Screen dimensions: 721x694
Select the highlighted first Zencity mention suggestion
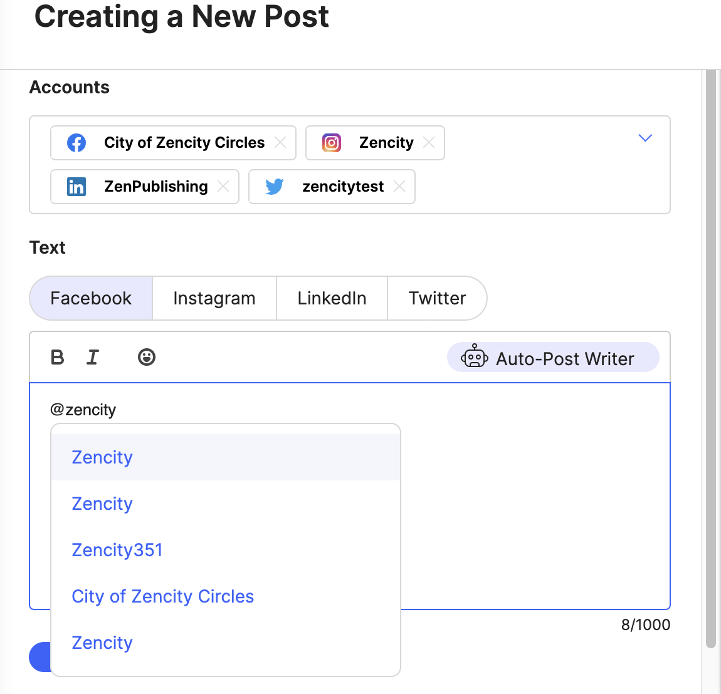click(x=225, y=457)
